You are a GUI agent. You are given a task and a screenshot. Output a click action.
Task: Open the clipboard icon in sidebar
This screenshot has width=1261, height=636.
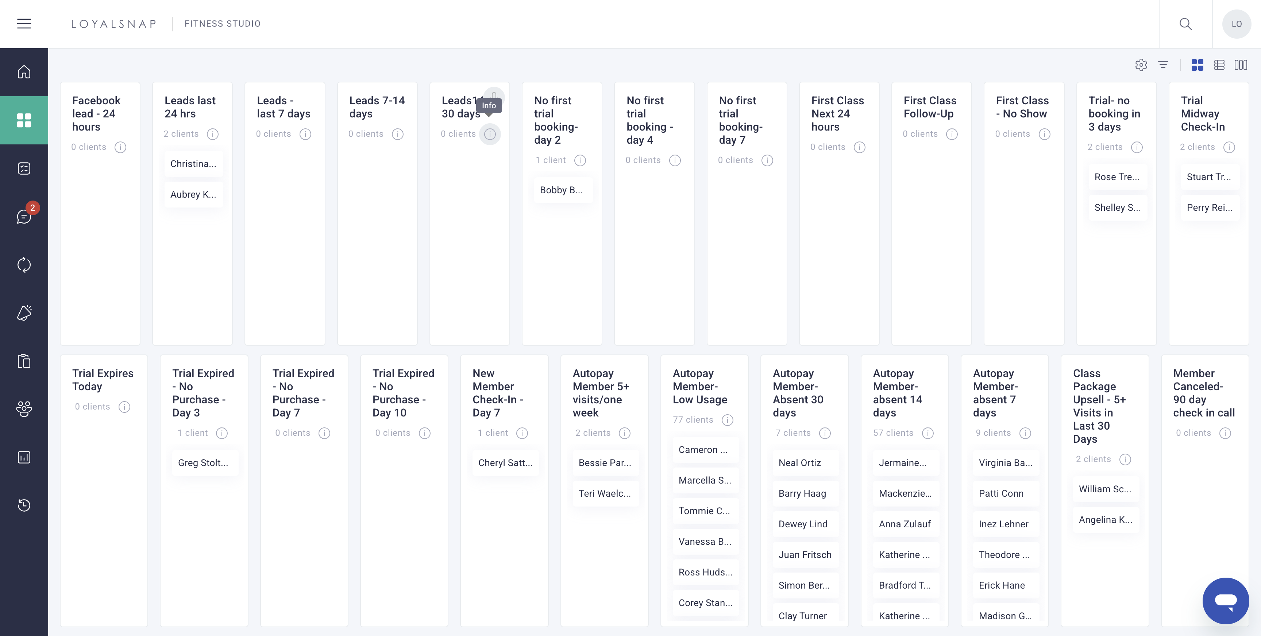24,361
